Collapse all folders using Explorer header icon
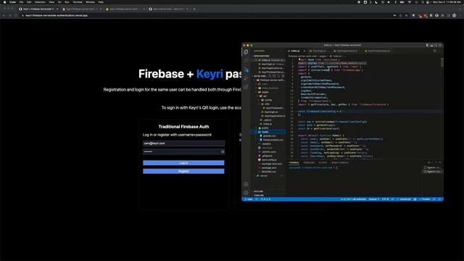The height and width of the screenshot is (261, 464). [283, 76]
